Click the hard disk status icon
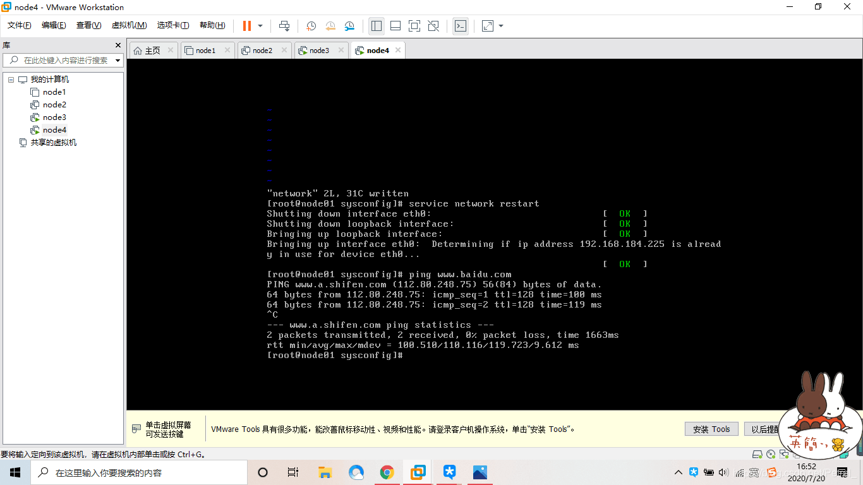863x485 pixels. click(757, 454)
